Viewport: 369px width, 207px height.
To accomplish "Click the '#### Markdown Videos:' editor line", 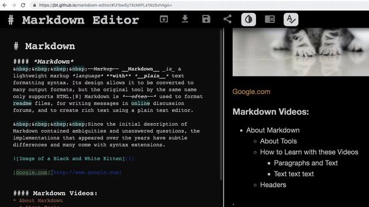I will (x=55, y=193).
